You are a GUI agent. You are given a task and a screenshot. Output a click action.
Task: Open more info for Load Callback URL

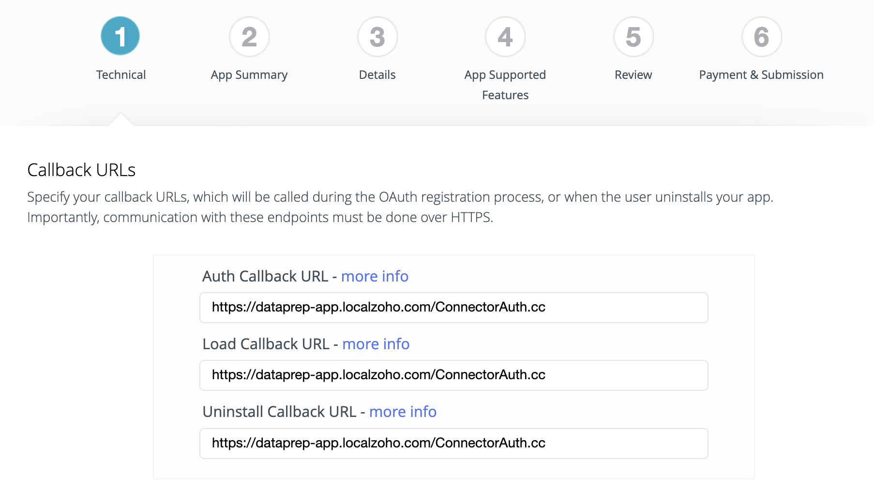tap(376, 344)
